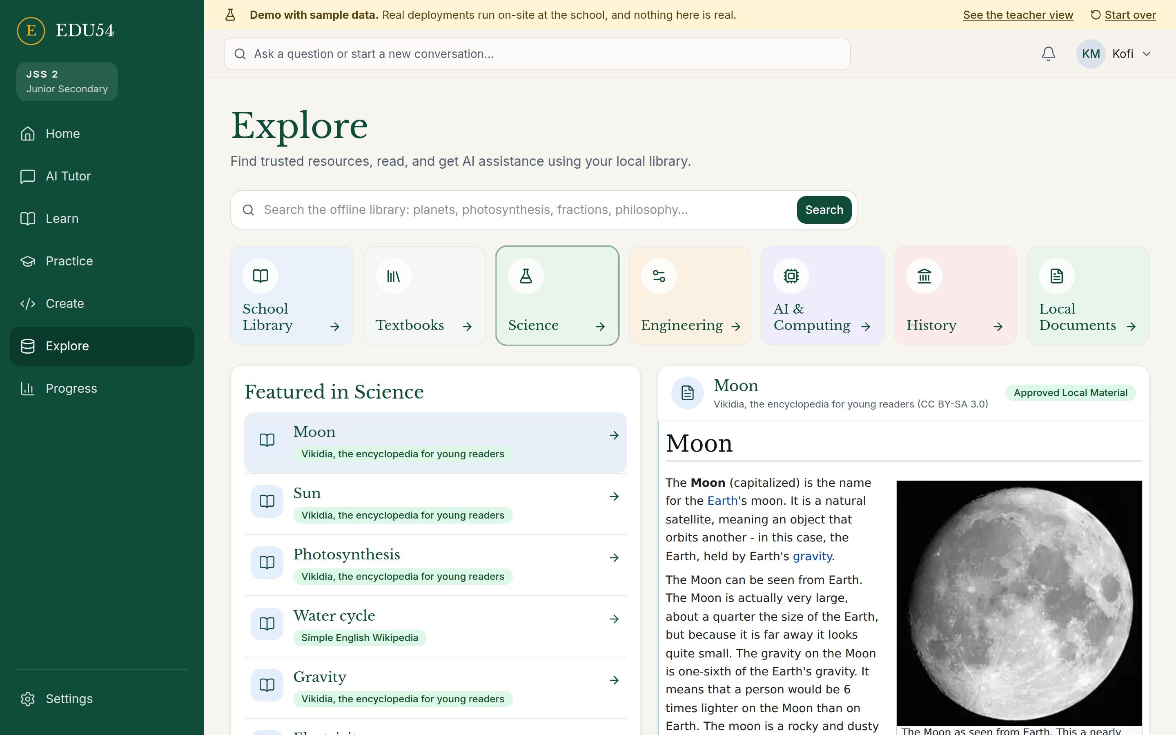Open AI & Computing category label
The height and width of the screenshot is (735, 1176).
(x=811, y=317)
